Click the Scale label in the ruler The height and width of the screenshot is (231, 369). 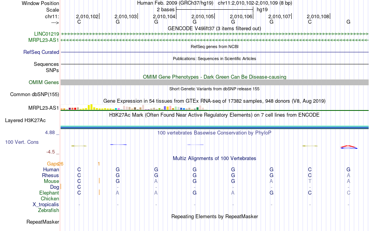point(53,10)
